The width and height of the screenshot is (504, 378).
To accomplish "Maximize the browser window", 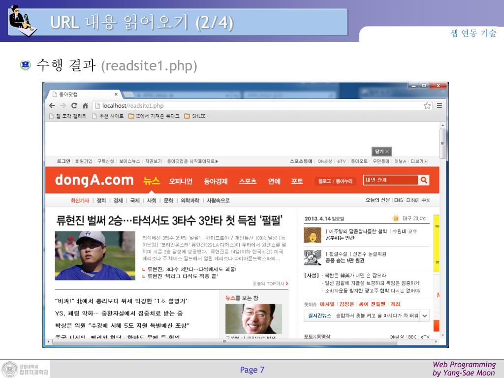I will pyautogui.click(x=424, y=86).
